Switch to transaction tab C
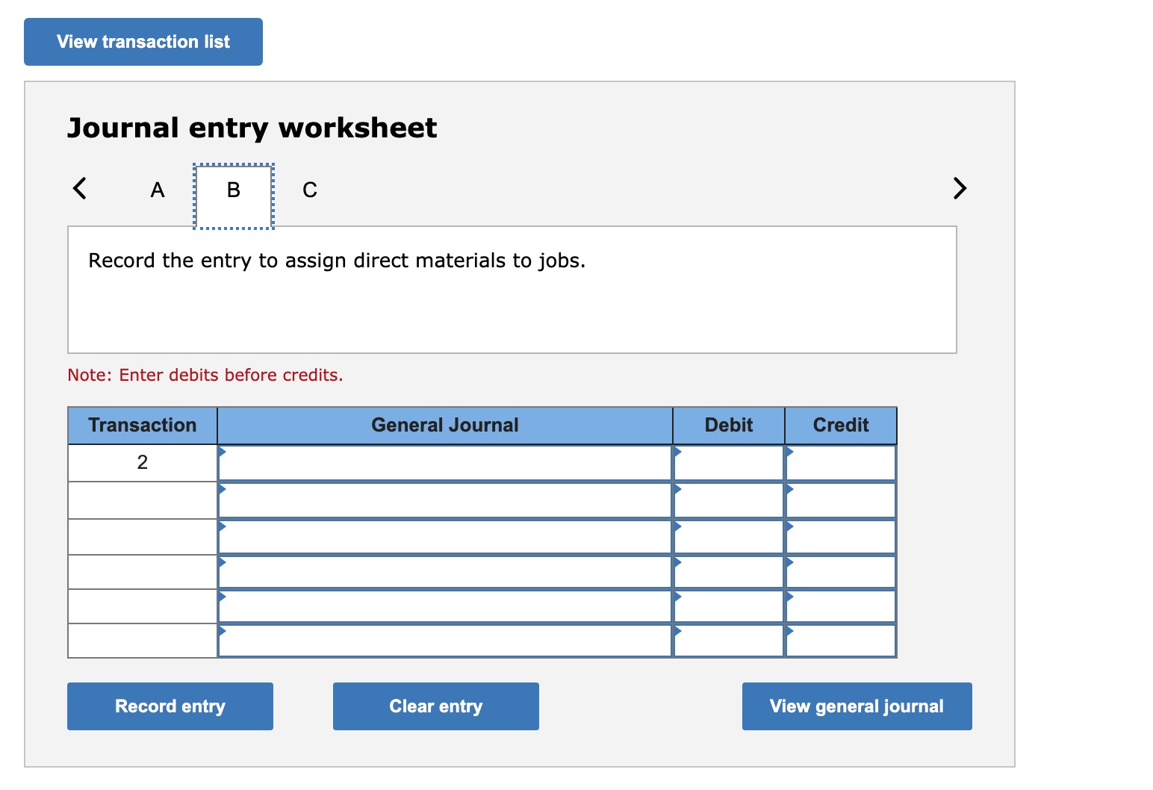1153x790 pixels. [309, 189]
